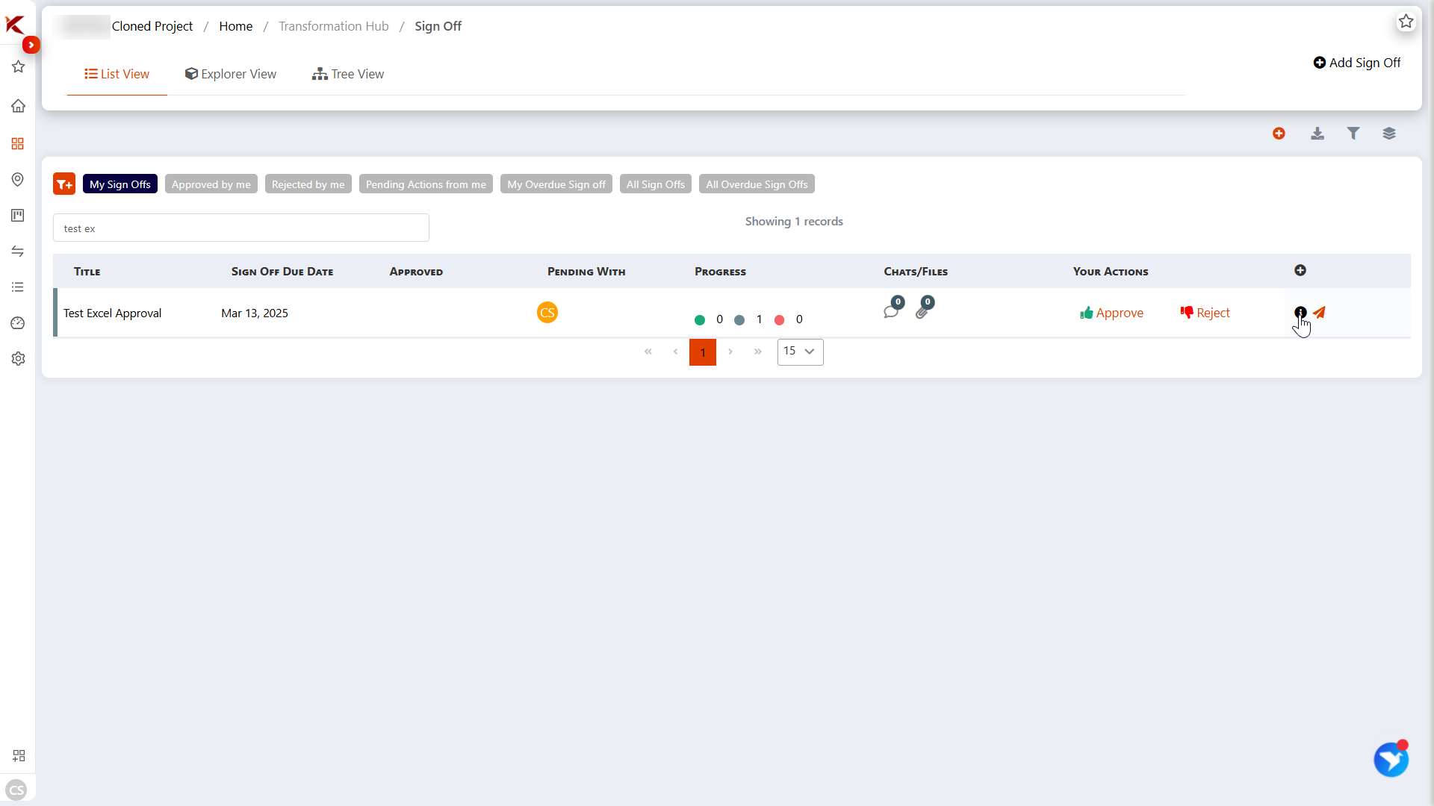Expand the sidebar with red chevron

click(x=31, y=45)
